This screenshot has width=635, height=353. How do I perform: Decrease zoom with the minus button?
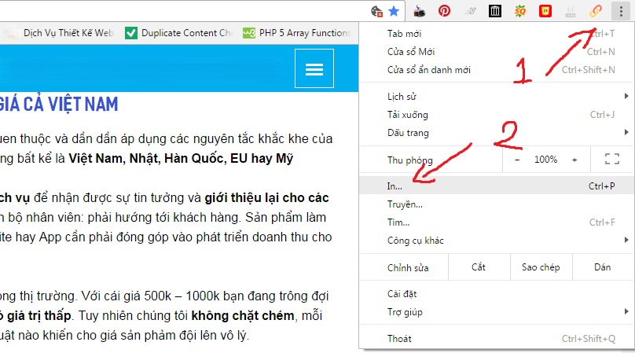click(517, 160)
